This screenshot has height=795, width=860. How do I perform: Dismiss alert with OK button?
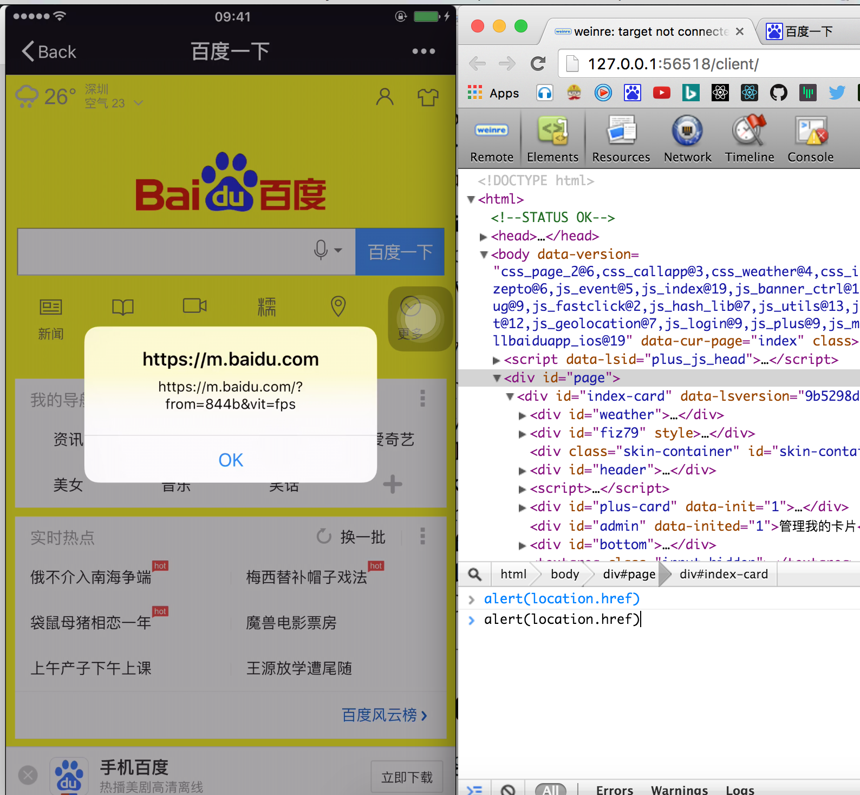coord(231,460)
